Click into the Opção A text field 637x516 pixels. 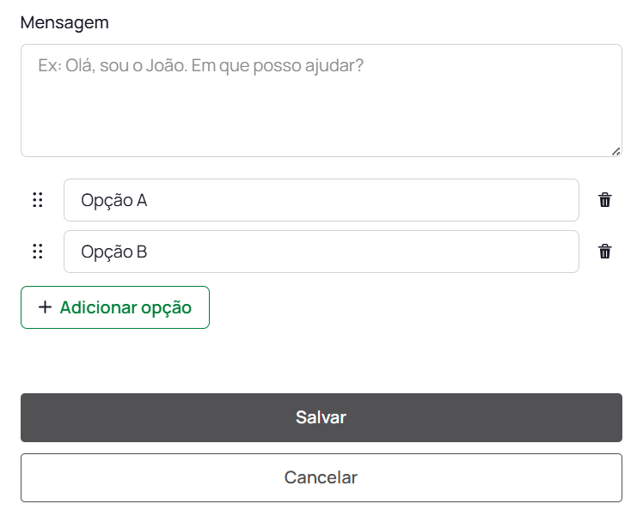(x=321, y=200)
